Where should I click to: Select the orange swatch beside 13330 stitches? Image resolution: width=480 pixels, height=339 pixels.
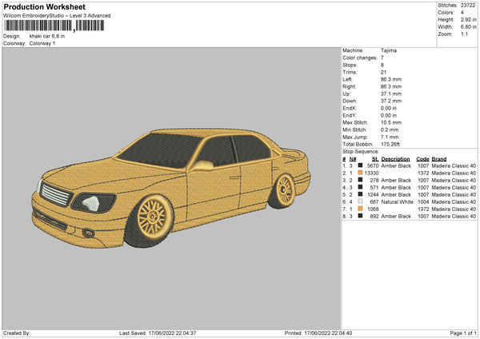click(x=360, y=173)
